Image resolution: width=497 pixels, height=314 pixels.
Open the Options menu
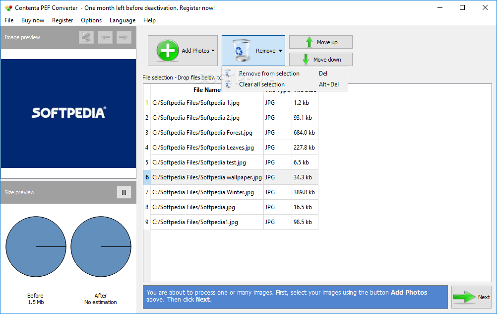(x=91, y=20)
